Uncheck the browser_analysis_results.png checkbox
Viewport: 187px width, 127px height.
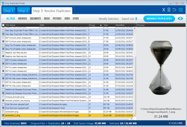pos(3,101)
